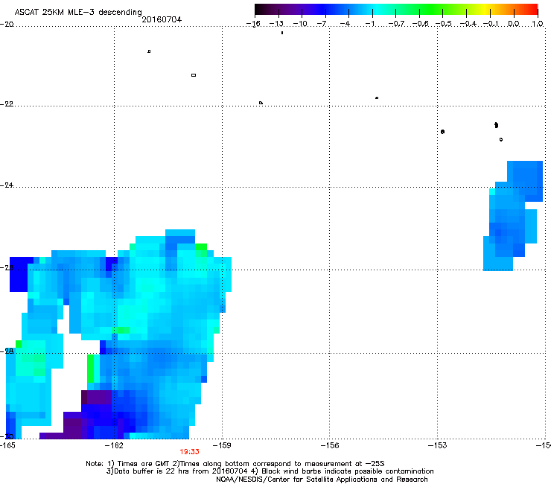The height and width of the screenshot is (484, 551).
Task: Click the -1 color scale label
Action: [369, 24]
